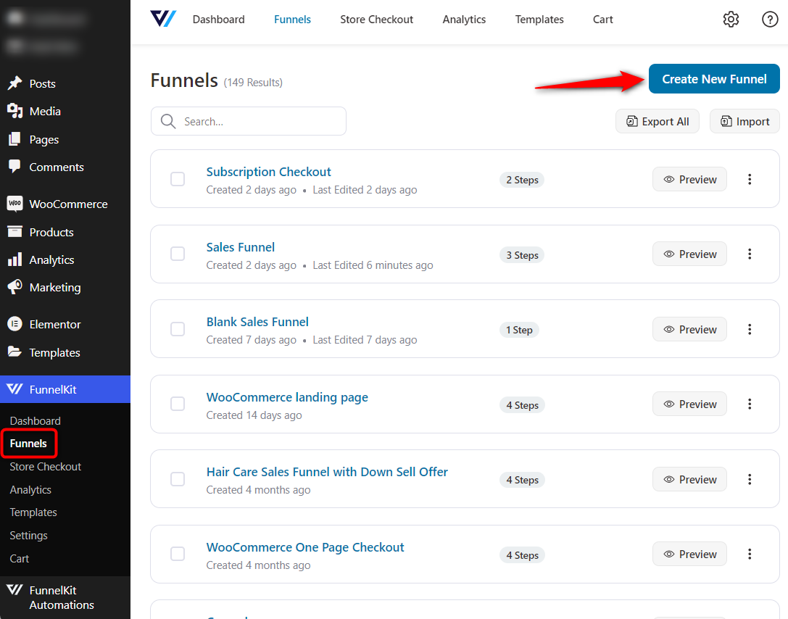788x619 pixels.
Task: Preview the Subscription Checkout funnel
Action: (689, 179)
